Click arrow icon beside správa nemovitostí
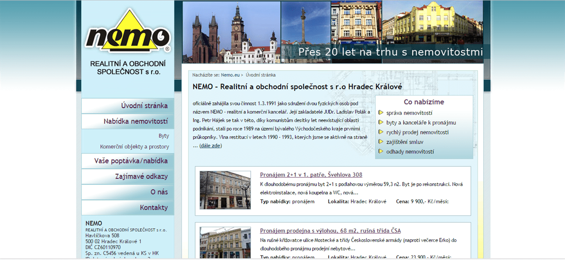This screenshot has width=565, height=260. point(381,113)
